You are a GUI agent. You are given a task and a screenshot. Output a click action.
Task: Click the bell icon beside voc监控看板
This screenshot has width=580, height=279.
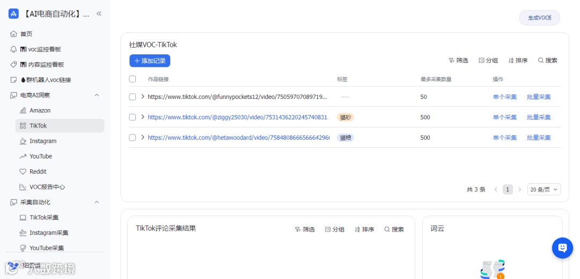click(x=13, y=49)
